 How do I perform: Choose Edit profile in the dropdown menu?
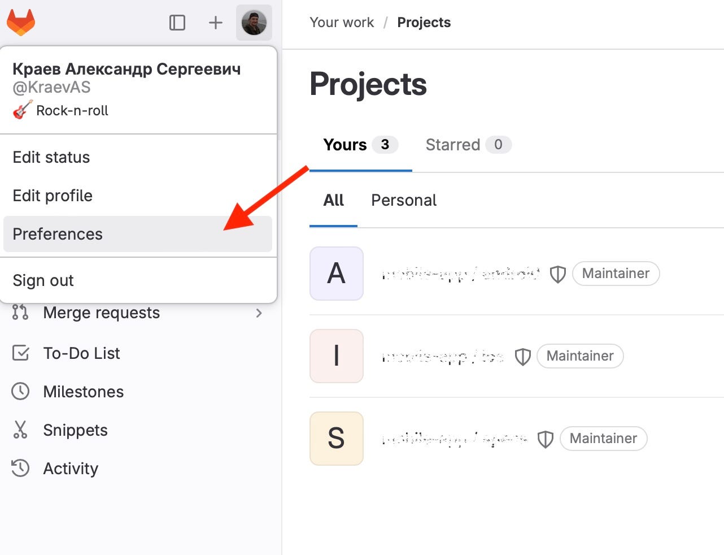tap(52, 196)
